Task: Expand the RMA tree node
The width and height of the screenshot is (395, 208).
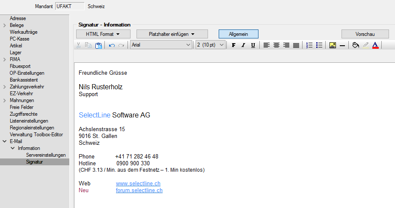Action: tap(5, 60)
